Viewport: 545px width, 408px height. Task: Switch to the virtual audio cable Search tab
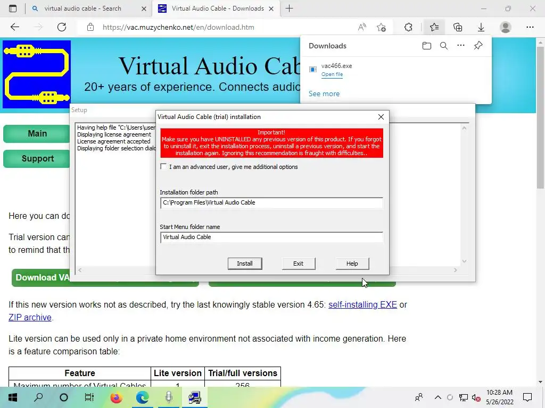[82, 8]
